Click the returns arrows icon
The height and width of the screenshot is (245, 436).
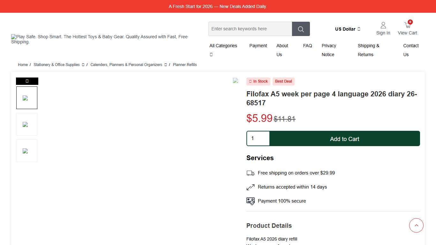tap(251, 187)
